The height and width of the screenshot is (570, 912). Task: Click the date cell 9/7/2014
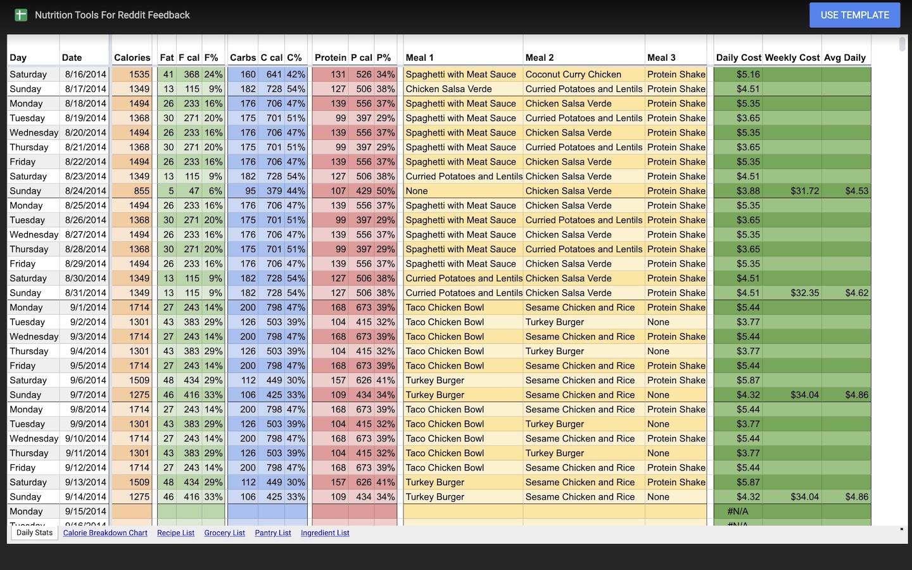tap(84, 395)
